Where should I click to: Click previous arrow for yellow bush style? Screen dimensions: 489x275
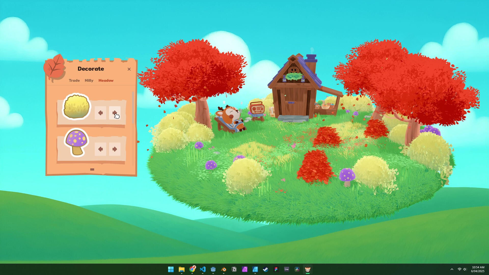(x=100, y=113)
